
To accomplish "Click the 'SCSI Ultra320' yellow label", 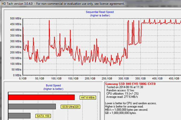I will click(70, 107).
